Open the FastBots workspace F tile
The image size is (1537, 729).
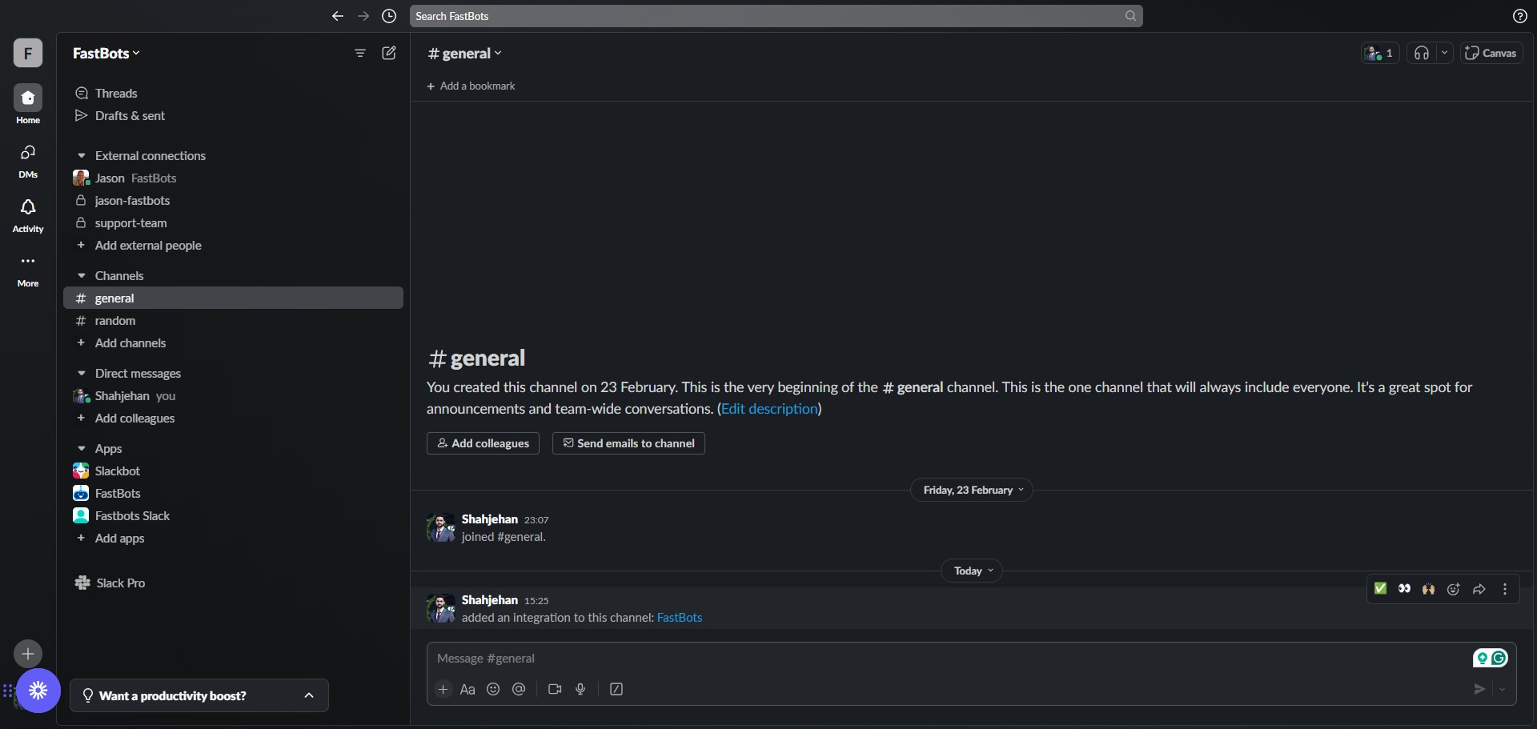[28, 53]
